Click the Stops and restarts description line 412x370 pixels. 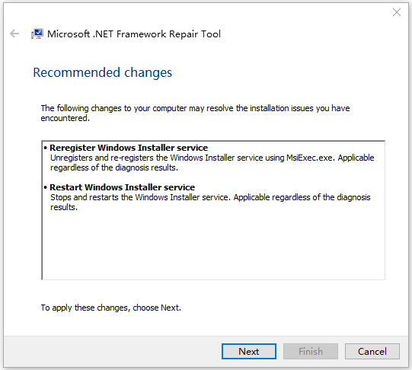pyautogui.click(x=210, y=197)
